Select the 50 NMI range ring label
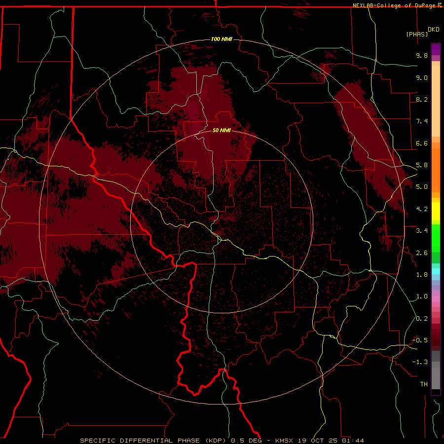Viewport: 444px width, 444px height. pyautogui.click(x=222, y=130)
